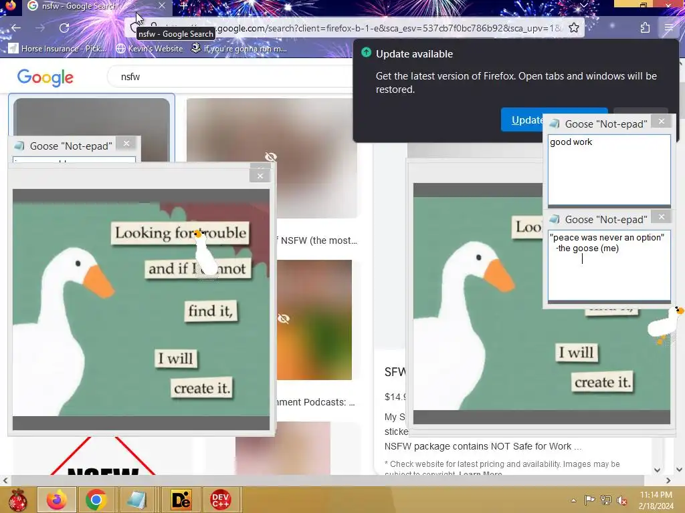The height and width of the screenshot is (513, 685).
Task: Bookmark this page with the star icon
Action: 574,28
